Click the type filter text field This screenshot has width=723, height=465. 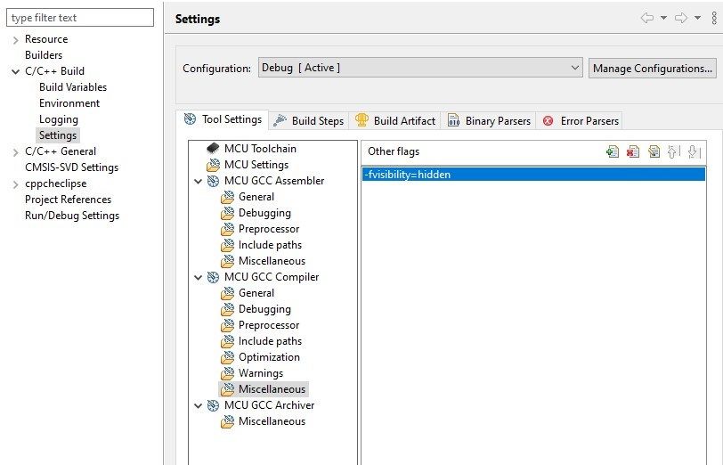click(80, 18)
